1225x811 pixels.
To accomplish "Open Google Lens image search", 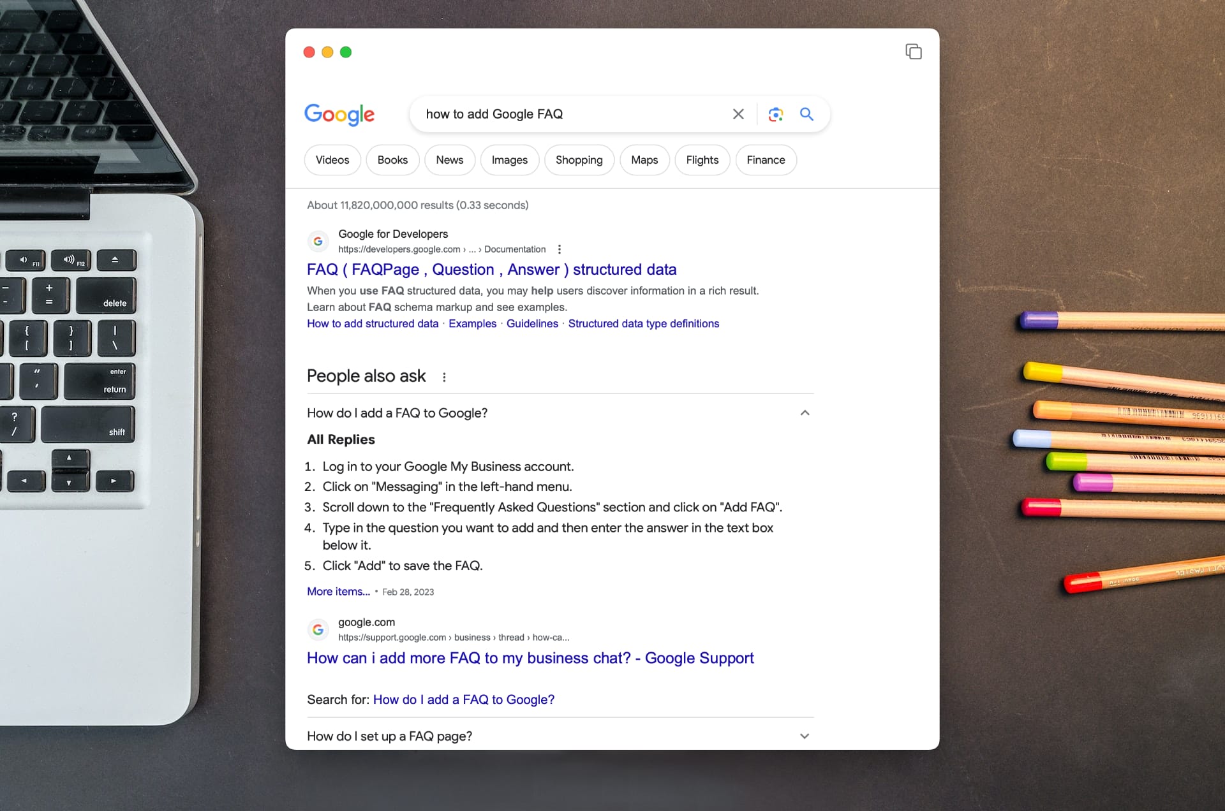I will (775, 114).
